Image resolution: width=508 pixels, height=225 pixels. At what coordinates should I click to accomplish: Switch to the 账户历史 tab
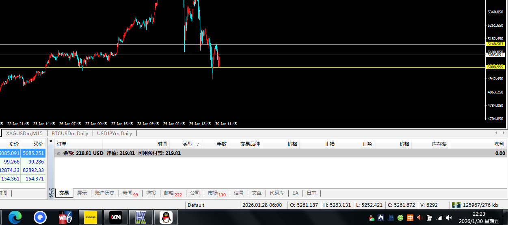pyautogui.click(x=104, y=193)
